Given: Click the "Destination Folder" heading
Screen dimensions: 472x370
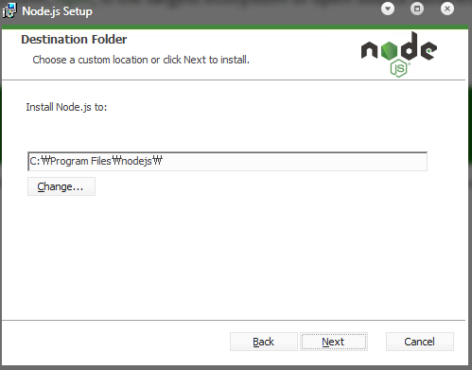Looking at the screenshot, I should [74, 40].
